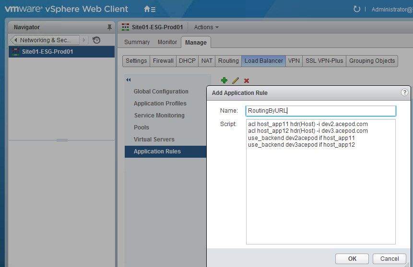Collapse the load balancer side menu

point(128,80)
